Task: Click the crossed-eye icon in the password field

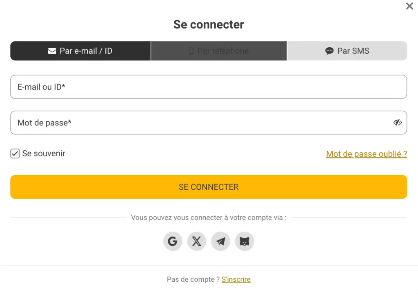Action: click(398, 122)
